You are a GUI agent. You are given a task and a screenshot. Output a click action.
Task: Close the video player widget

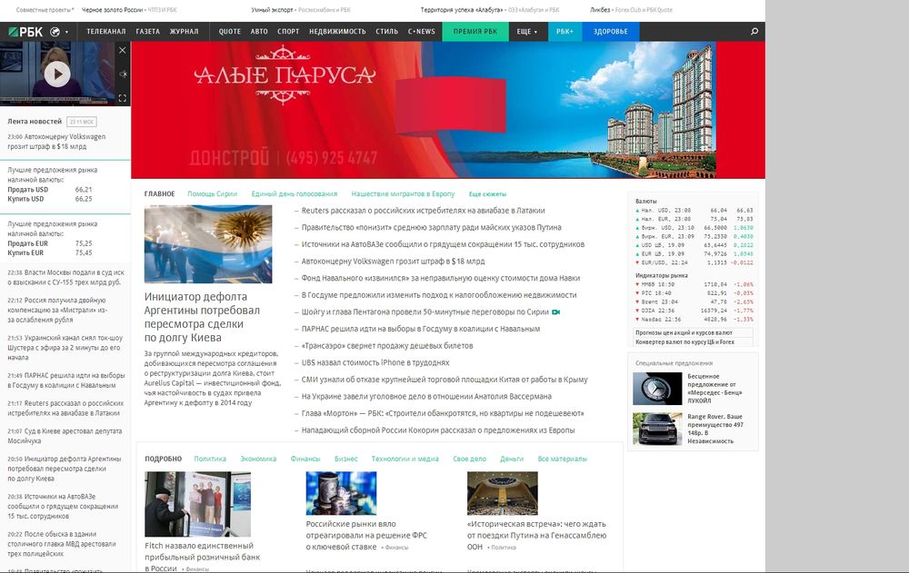tap(123, 51)
